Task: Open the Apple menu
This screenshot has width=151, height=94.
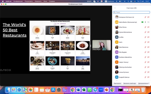Action: coord(3,1)
